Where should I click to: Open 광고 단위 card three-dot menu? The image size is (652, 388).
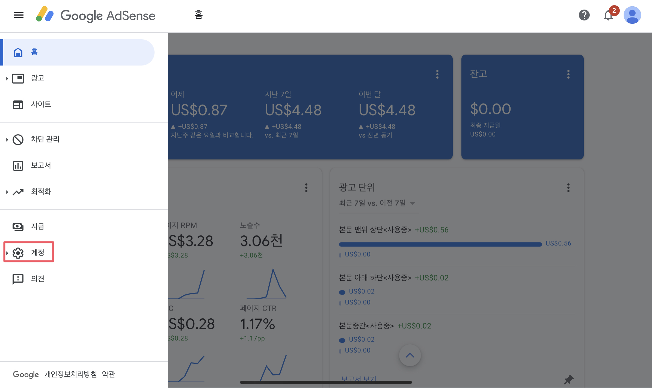click(x=568, y=188)
